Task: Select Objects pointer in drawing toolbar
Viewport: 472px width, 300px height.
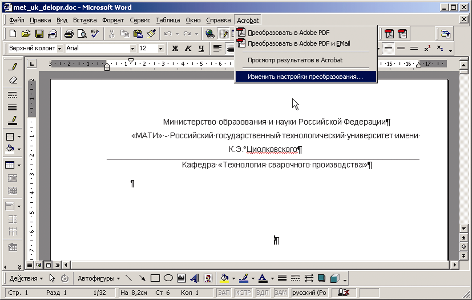Action: point(52,278)
